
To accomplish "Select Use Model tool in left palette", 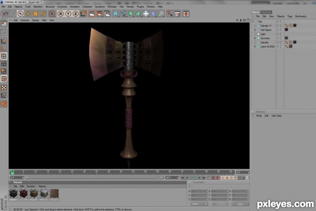I will tap(4, 41).
